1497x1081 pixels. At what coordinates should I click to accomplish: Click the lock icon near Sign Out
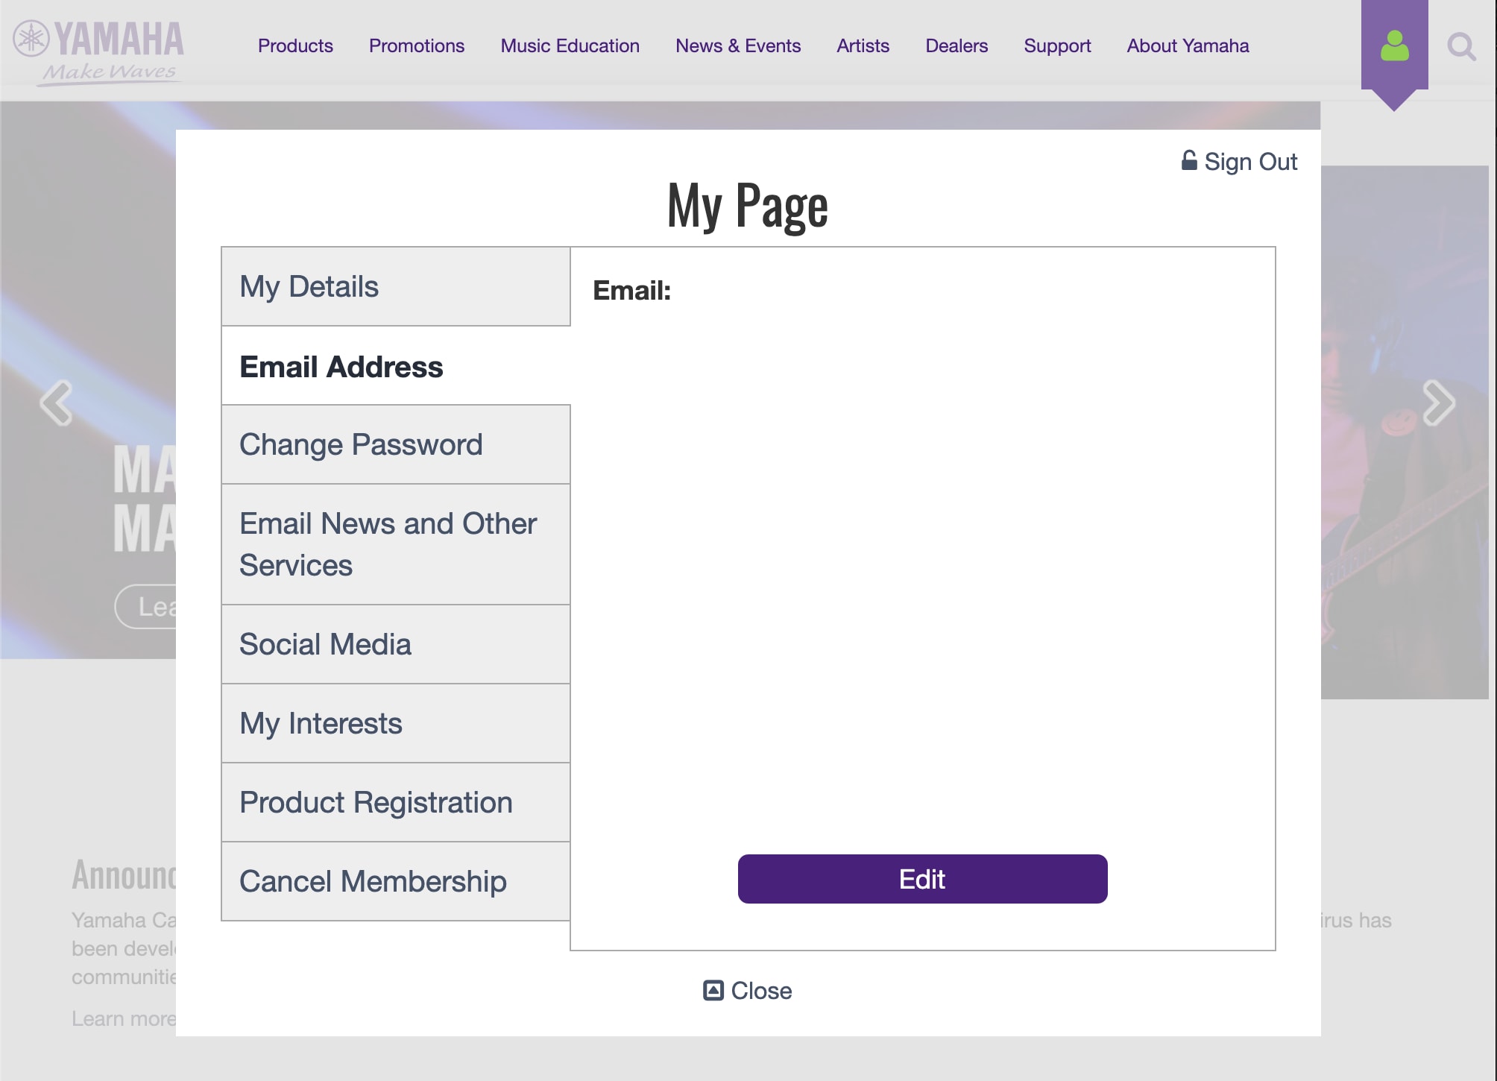click(1189, 162)
